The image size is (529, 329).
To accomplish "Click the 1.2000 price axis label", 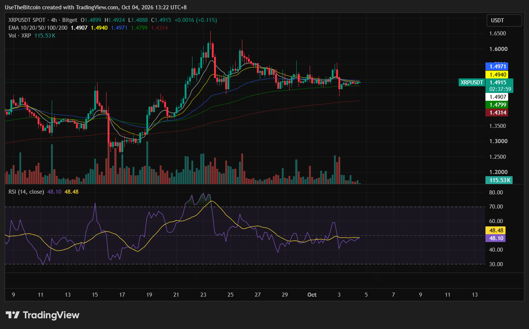I will click(x=498, y=172).
